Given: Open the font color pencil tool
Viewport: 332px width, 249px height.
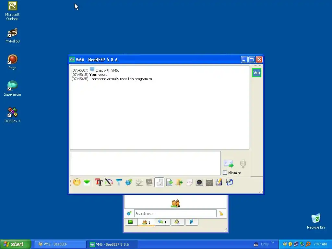Looking at the screenshot, I should click(109, 182).
